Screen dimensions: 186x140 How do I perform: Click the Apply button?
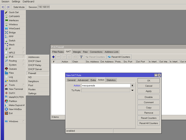point(148,91)
